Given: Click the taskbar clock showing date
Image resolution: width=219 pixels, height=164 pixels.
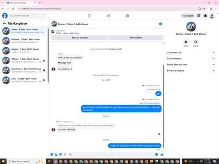Looking at the screenshot, I should [207, 161].
